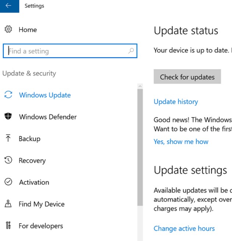Focus the Find a setting field
The width and height of the screenshot is (232, 241).
click(70, 51)
